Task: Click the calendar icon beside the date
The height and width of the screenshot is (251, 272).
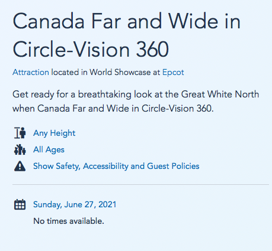Action: (x=20, y=204)
